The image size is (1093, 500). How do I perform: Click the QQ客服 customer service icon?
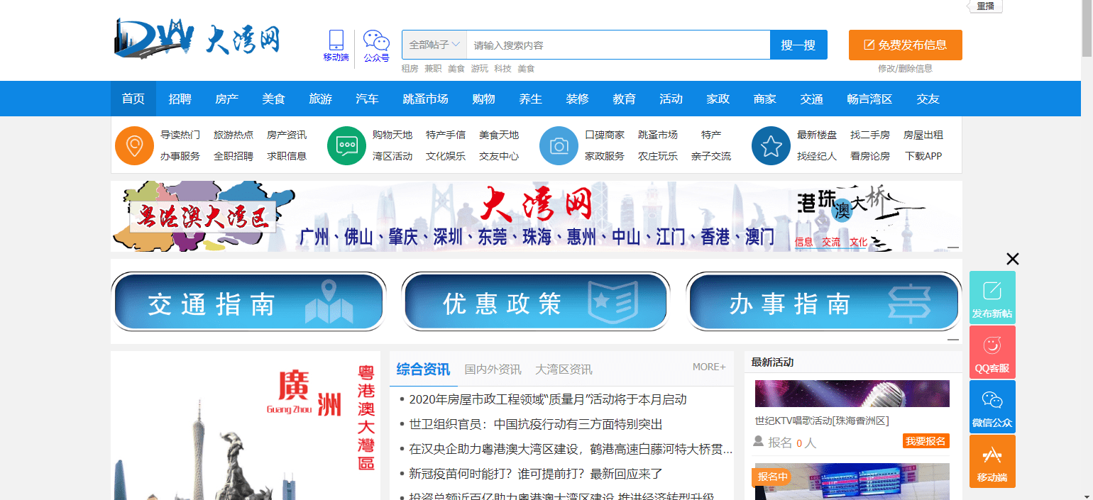click(992, 351)
